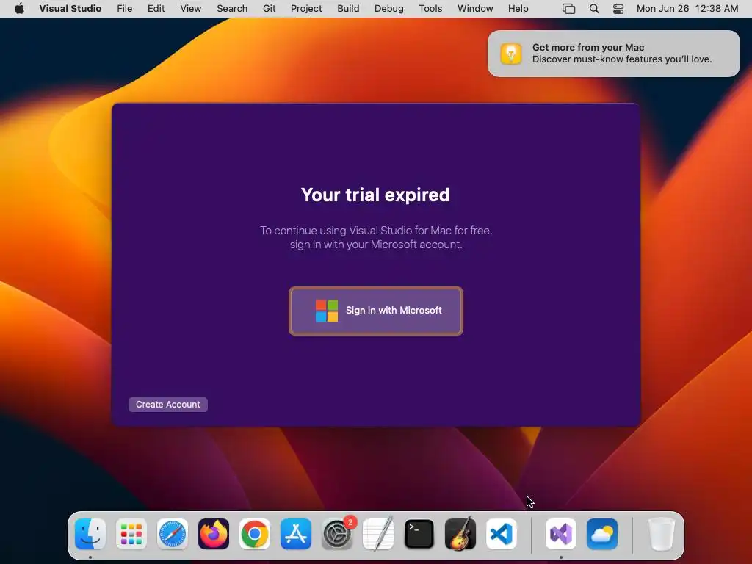Viewport: 752px width, 564px height.
Task: Open the Apple menu
Action: pyautogui.click(x=19, y=8)
